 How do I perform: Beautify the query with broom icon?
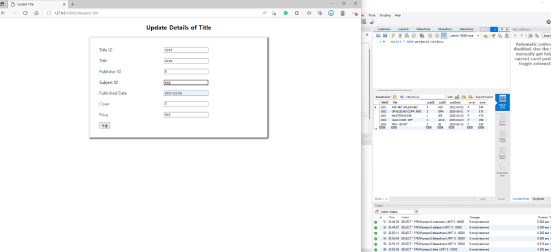[x=493, y=36]
